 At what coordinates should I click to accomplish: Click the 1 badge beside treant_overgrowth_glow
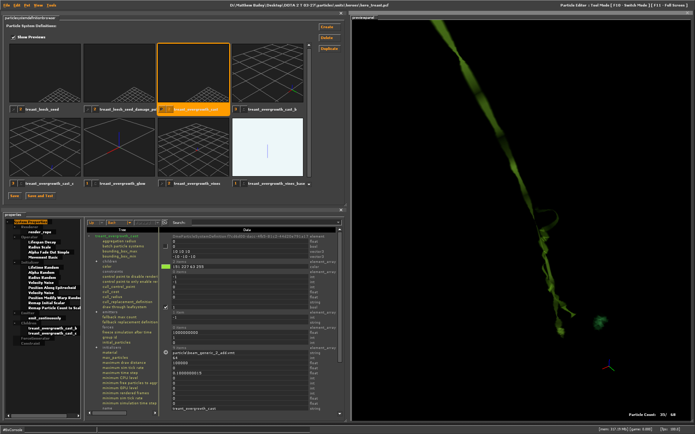click(x=87, y=183)
